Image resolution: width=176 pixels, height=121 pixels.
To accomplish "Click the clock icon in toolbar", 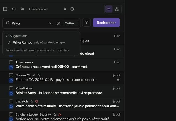I will click(72, 9).
